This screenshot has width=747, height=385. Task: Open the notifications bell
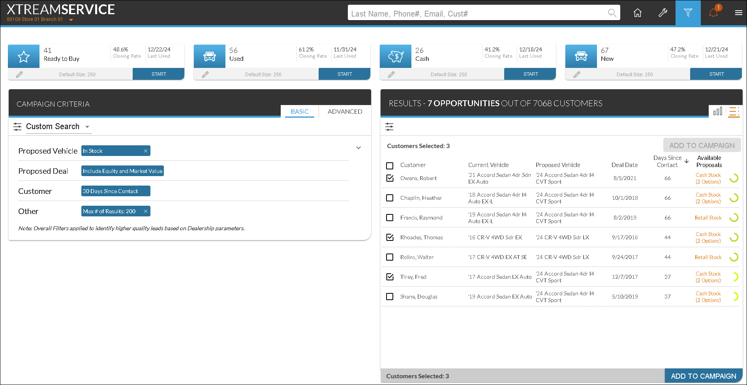(713, 13)
